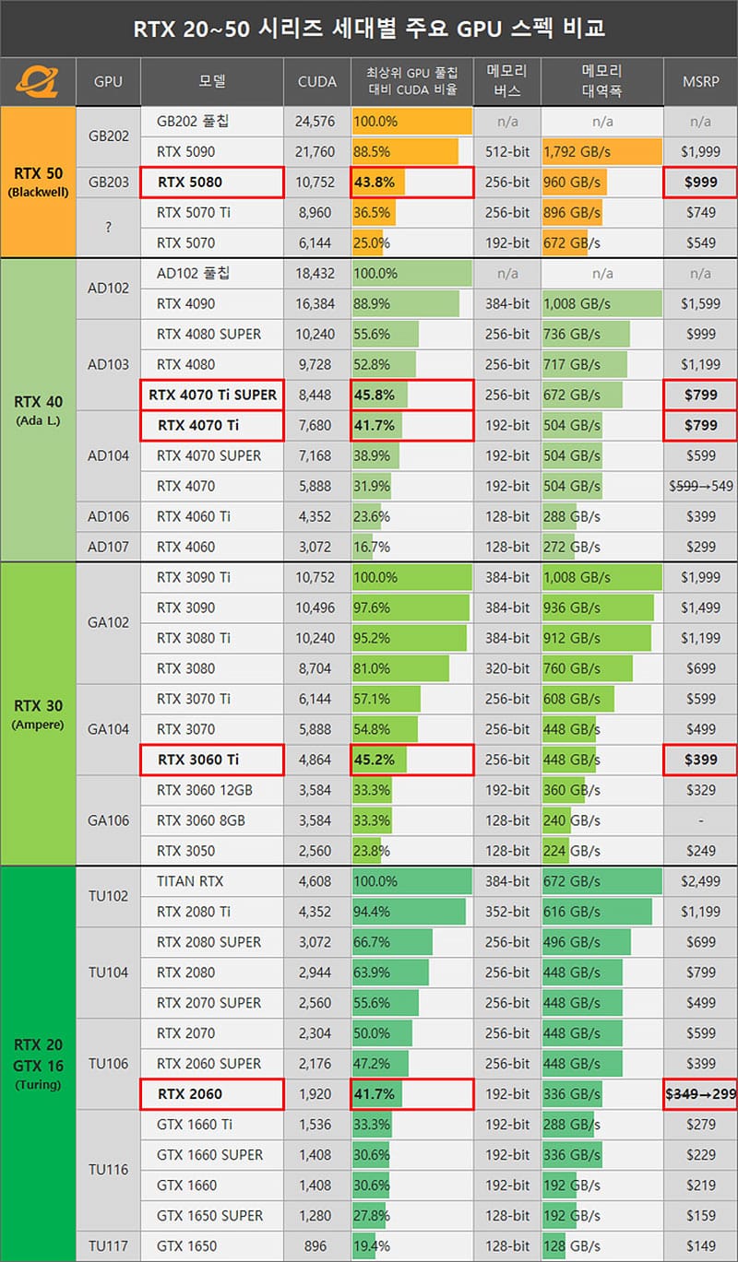The image size is (738, 1262).
Task: Select the highlighted RTX 2060 model cell
Action: pos(211,1094)
